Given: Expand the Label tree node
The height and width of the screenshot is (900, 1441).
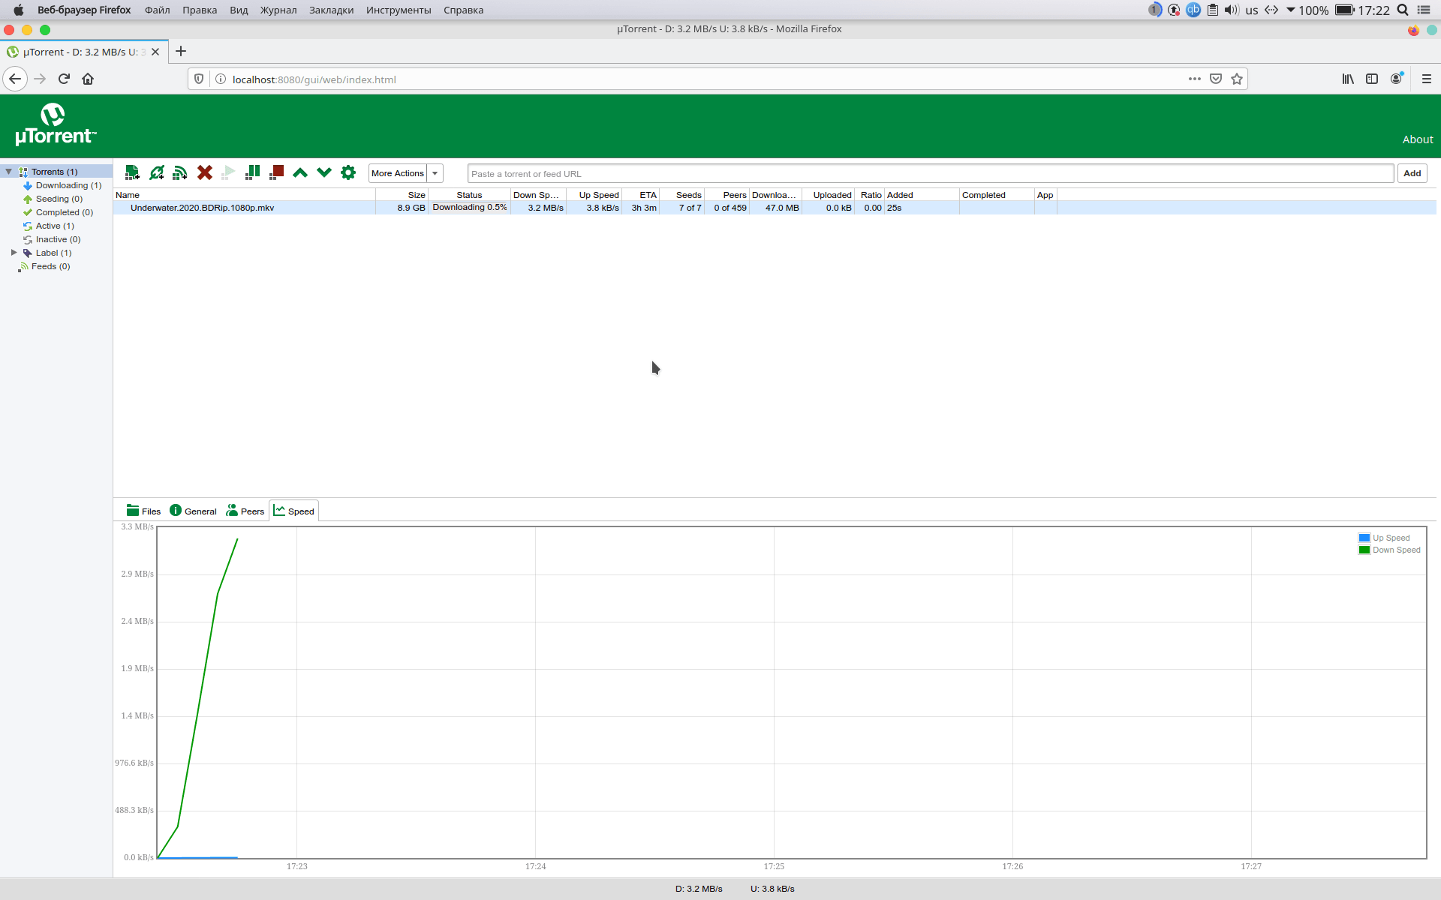Looking at the screenshot, I should 14,253.
